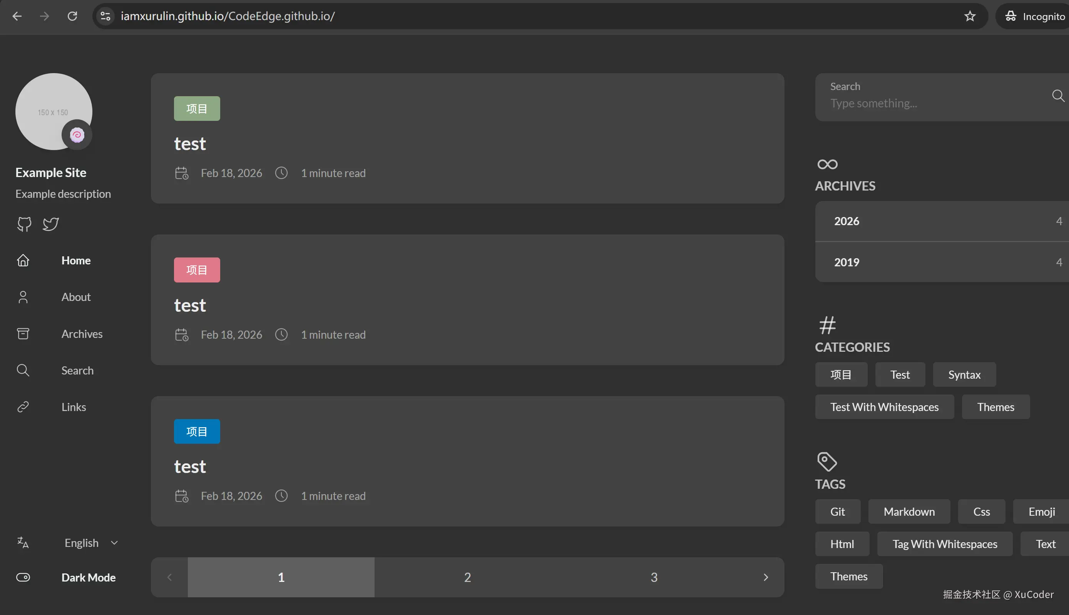This screenshot has width=1069, height=615.
Task: Go to next page with right chevron
Action: [x=765, y=577]
